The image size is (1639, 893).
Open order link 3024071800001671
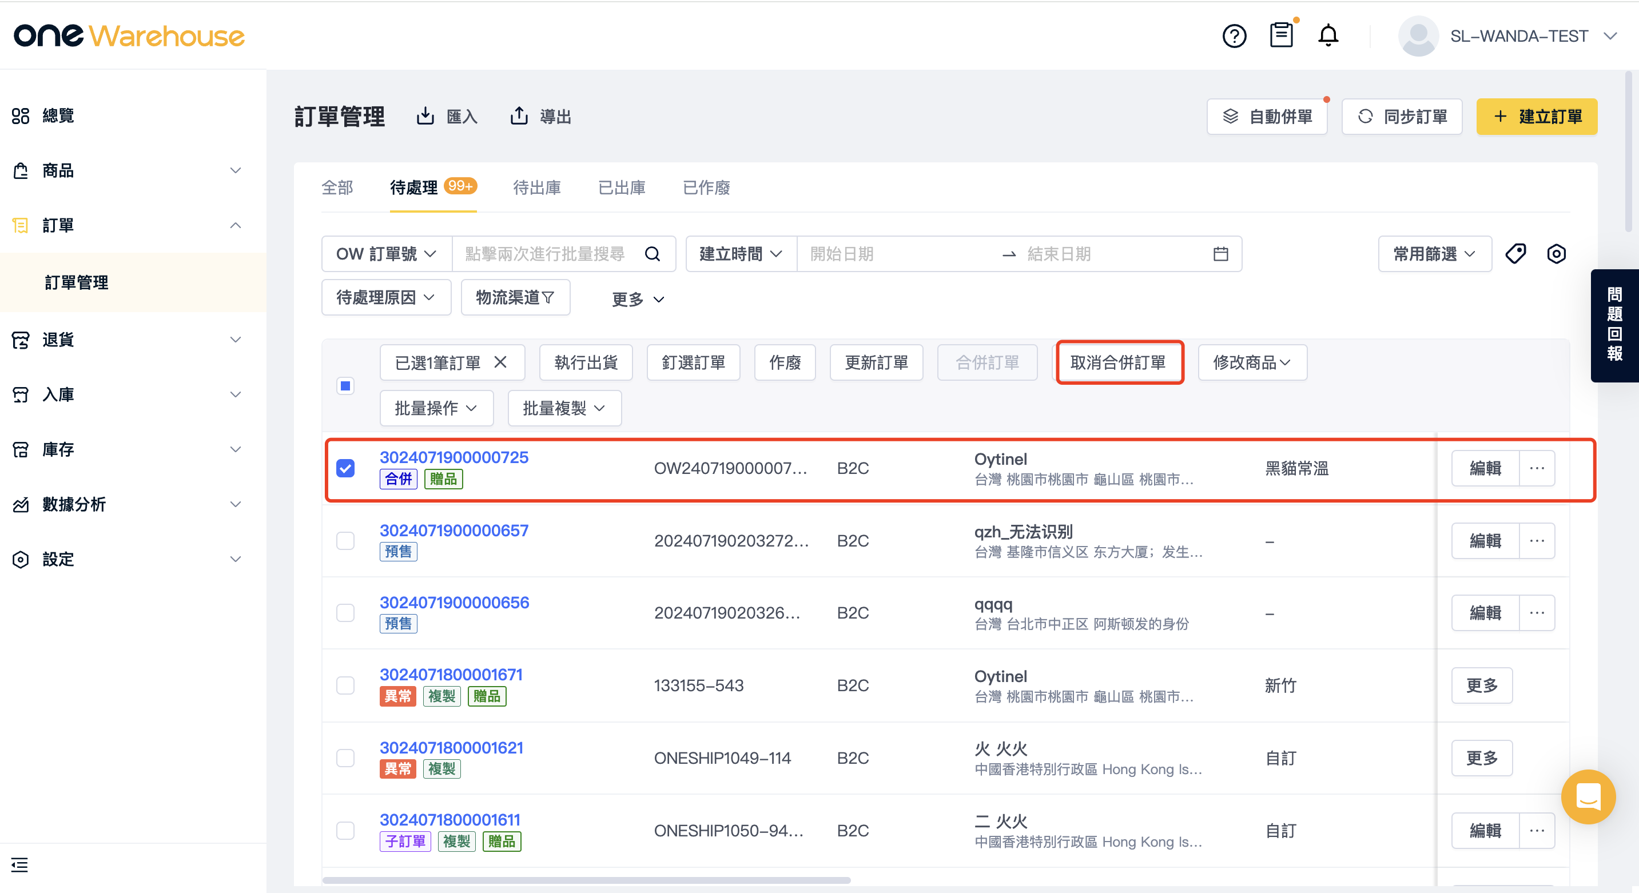pyautogui.click(x=451, y=674)
